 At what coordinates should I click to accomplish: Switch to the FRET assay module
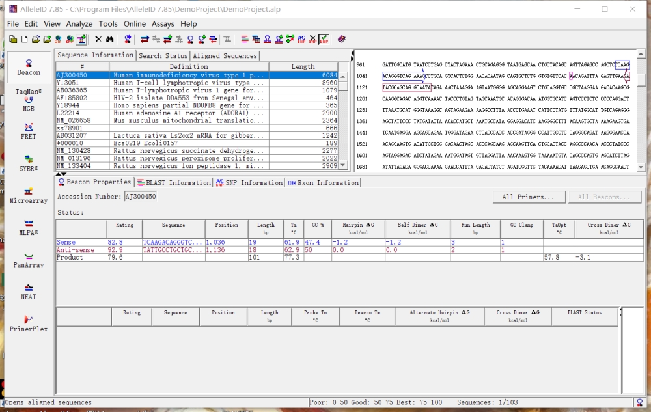click(x=28, y=131)
